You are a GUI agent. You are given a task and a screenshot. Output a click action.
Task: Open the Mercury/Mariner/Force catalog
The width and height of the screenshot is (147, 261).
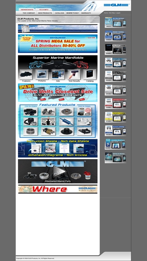(x=115, y=76)
